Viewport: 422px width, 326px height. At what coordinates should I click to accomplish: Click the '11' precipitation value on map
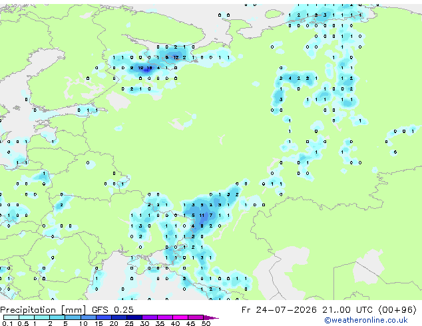coord(202,215)
